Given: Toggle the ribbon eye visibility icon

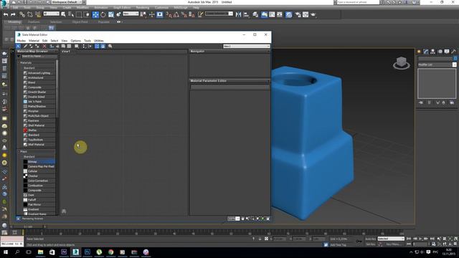Looking at the screenshot, I should [118, 21].
